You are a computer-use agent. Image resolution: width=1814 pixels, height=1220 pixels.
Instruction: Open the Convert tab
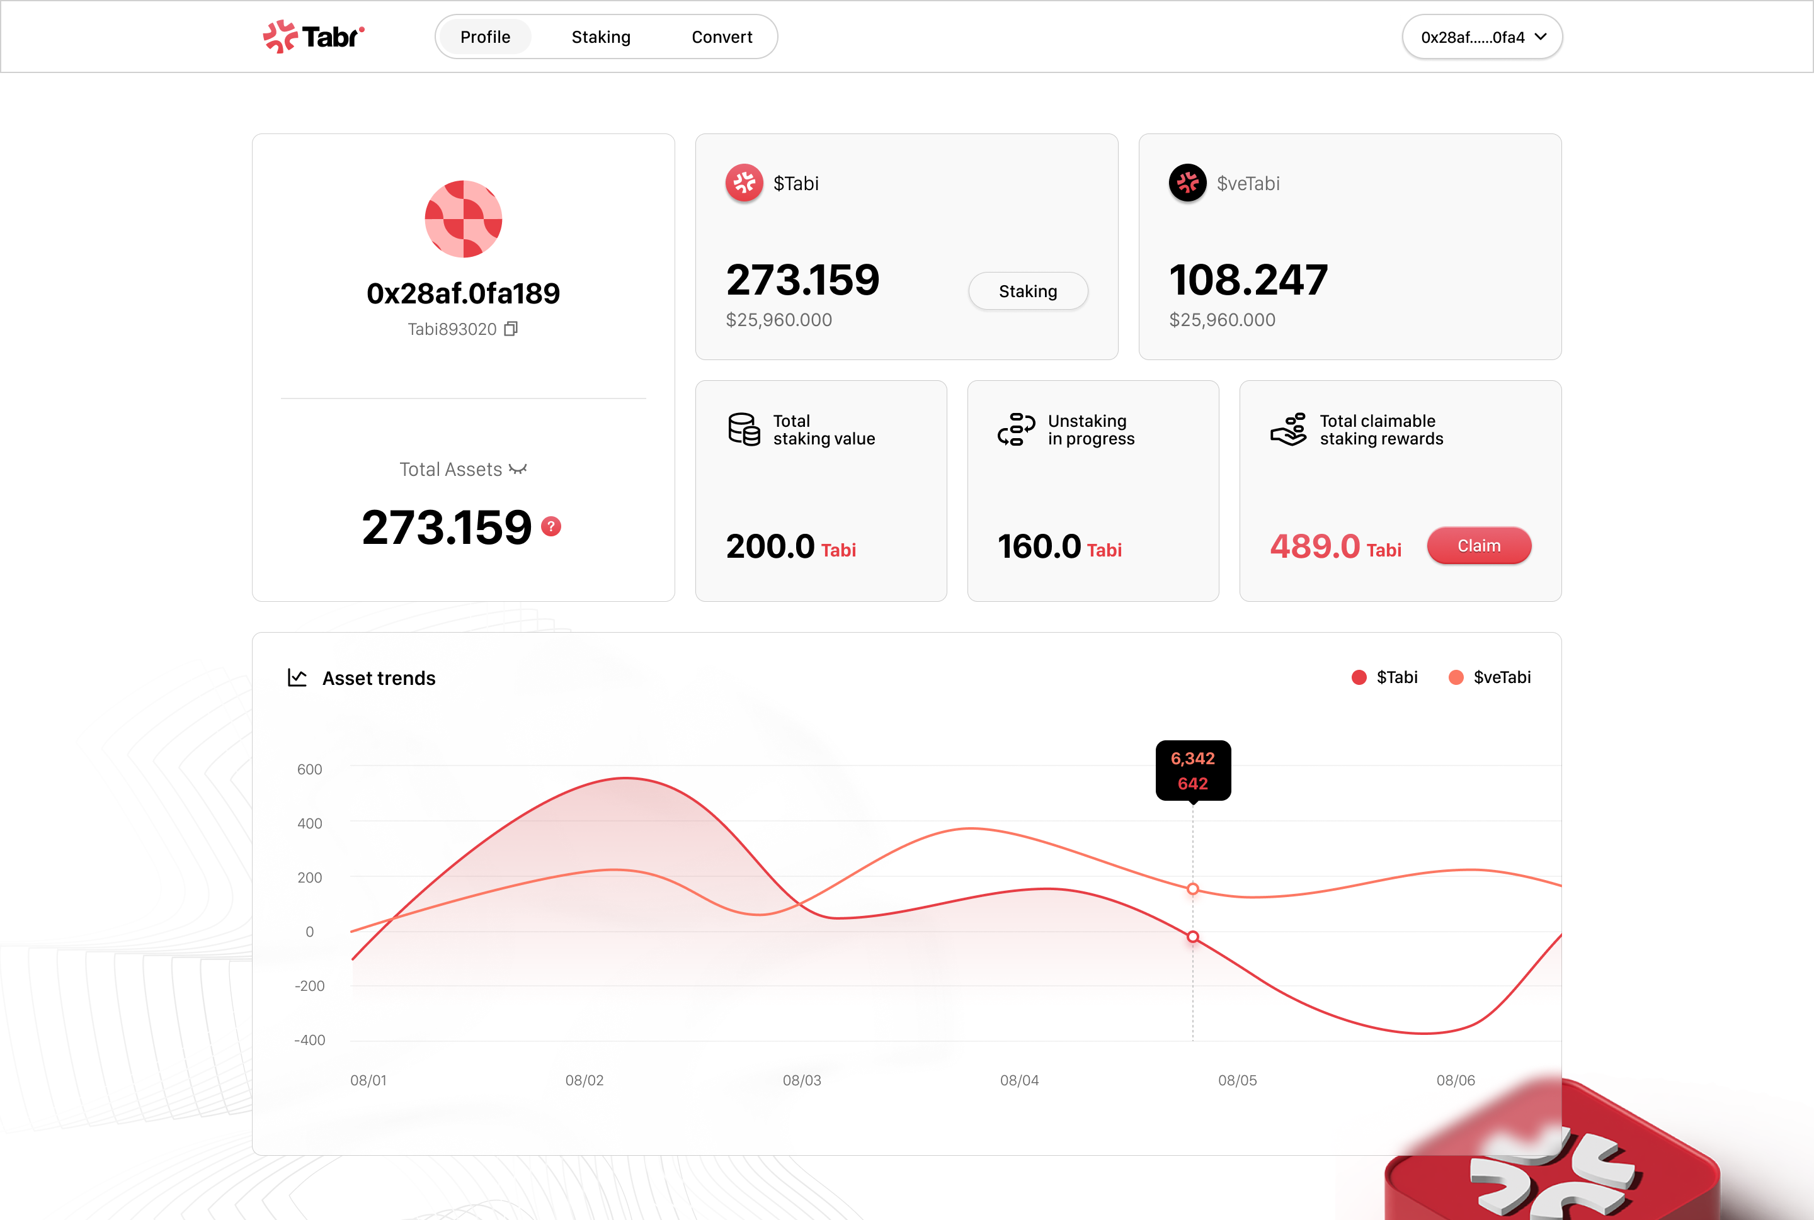tap(723, 37)
